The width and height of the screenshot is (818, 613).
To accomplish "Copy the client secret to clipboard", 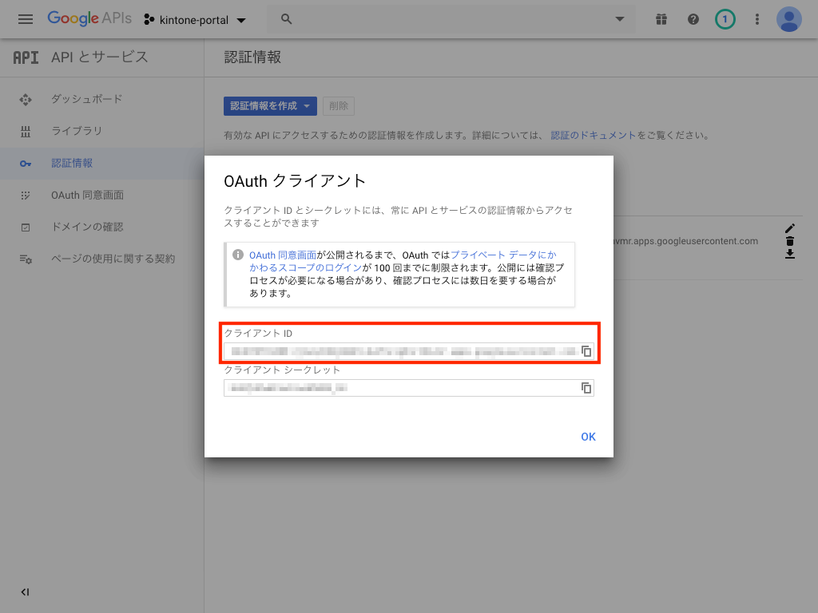I will 586,388.
